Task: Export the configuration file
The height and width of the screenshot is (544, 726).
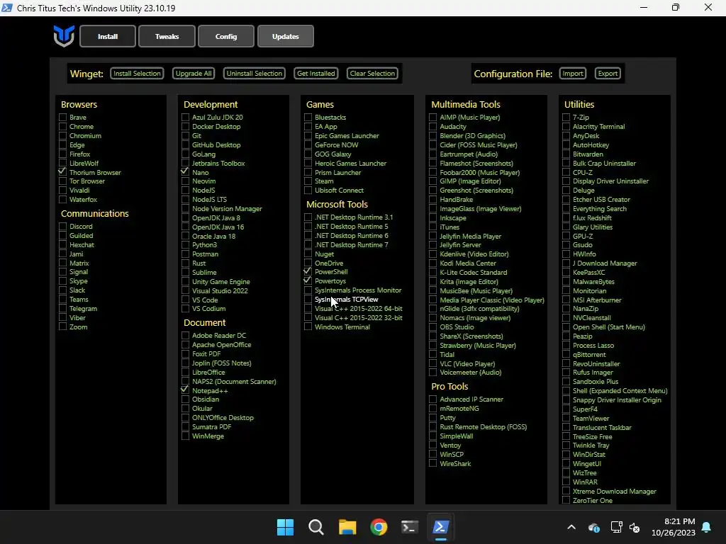Action: coord(608,73)
